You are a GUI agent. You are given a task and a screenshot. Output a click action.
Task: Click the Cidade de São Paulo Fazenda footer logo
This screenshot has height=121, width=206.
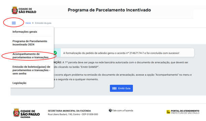(26, 113)
